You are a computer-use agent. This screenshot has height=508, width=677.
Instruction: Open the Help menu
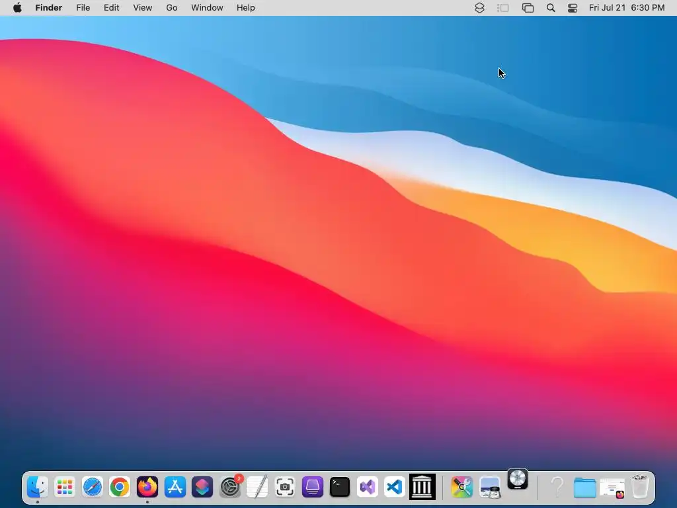pos(246,8)
